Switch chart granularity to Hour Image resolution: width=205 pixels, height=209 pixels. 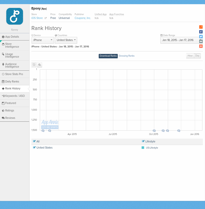[190, 56]
